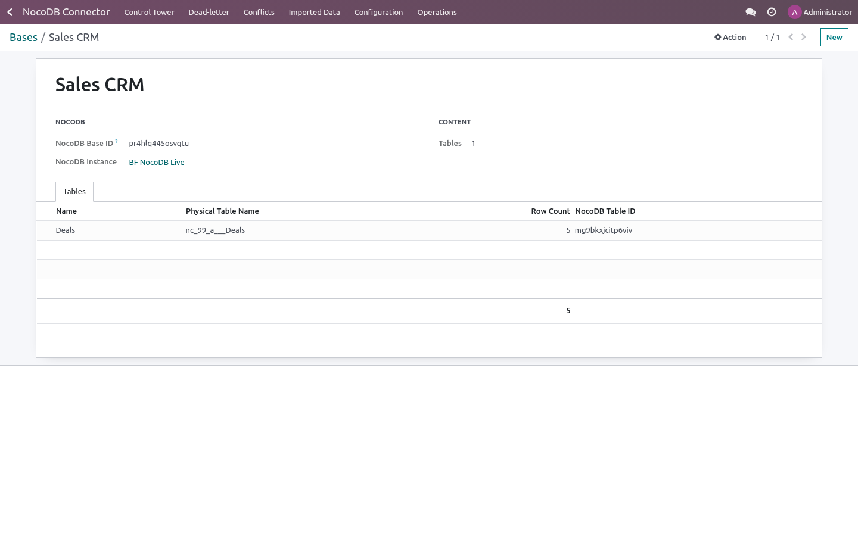Expand the Operations menu
Viewport: 858px width, 536px height.
(x=437, y=12)
